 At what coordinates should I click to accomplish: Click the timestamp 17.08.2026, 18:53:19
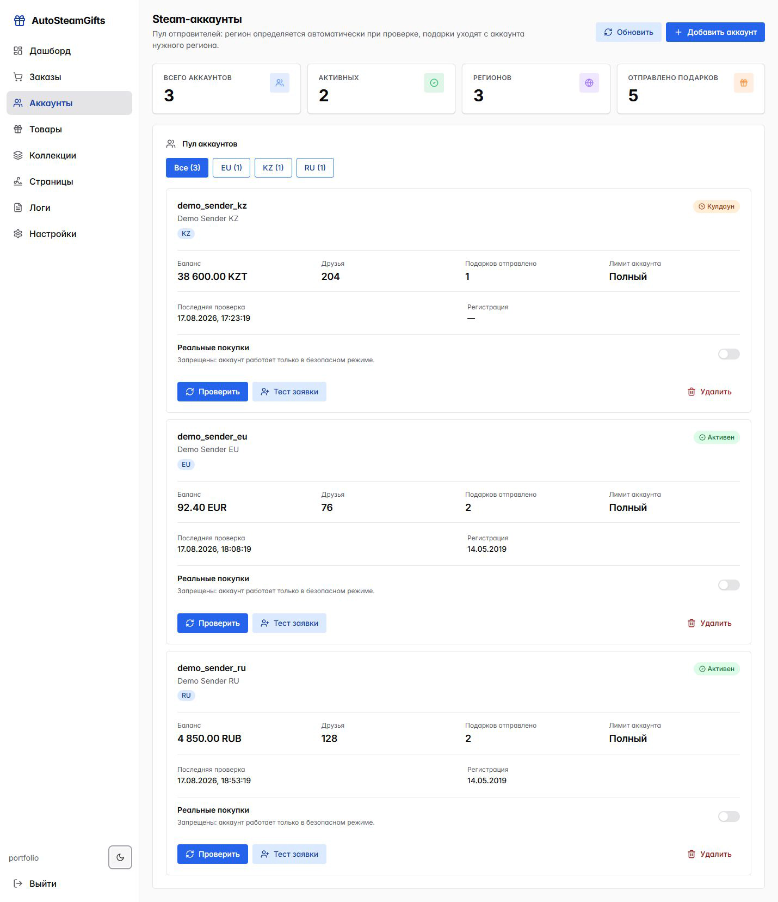click(x=214, y=781)
